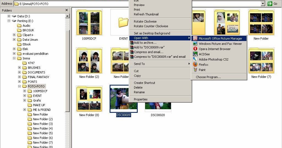The width and height of the screenshot is (282, 148).
Task: Select New Folder (5) in folder tree
Action: coord(43,133)
